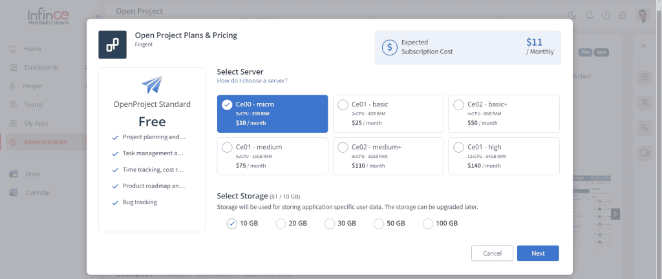Click the phone icon on right panel
The height and width of the screenshot is (279, 662).
click(645, 128)
